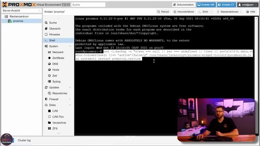The width and height of the screenshot is (260, 146).
Task: Click the Updates refresh icon
Action: (x=46, y=88)
